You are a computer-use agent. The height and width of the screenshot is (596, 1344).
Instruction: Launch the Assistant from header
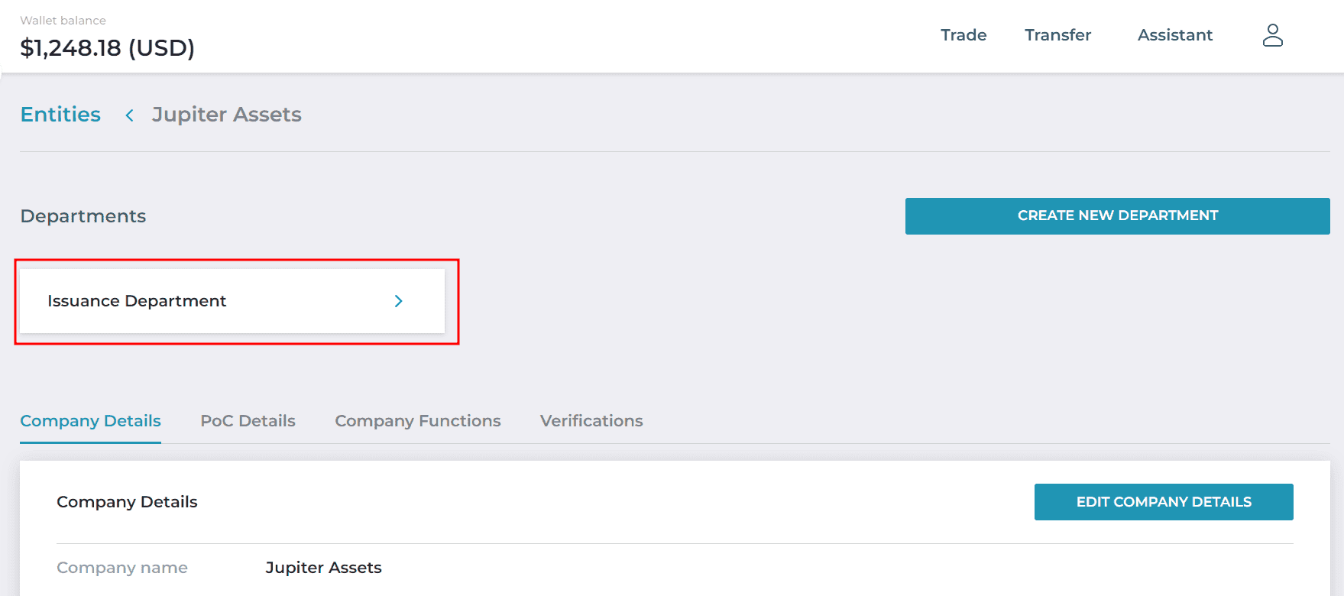click(x=1174, y=35)
